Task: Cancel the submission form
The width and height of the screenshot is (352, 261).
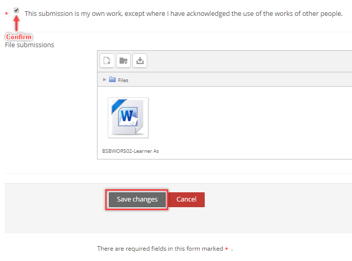Action: click(186, 199)
